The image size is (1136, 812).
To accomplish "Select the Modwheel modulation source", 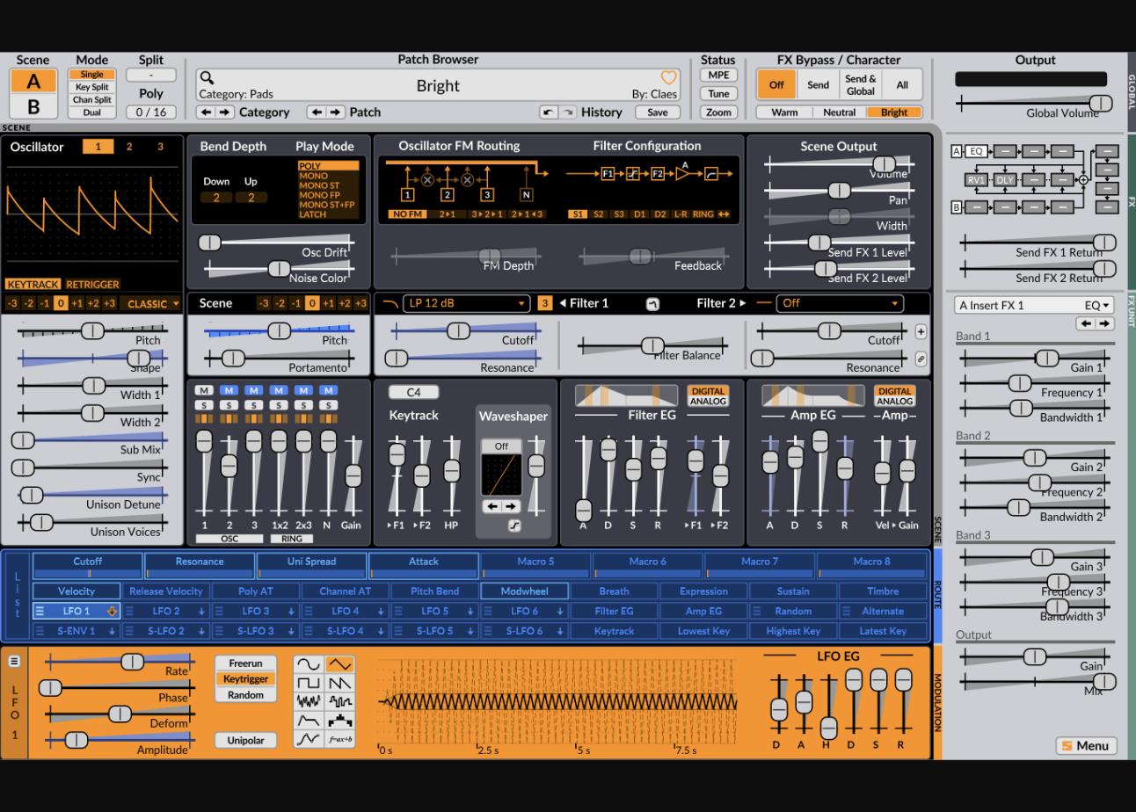I will click(x=524, y=591).
